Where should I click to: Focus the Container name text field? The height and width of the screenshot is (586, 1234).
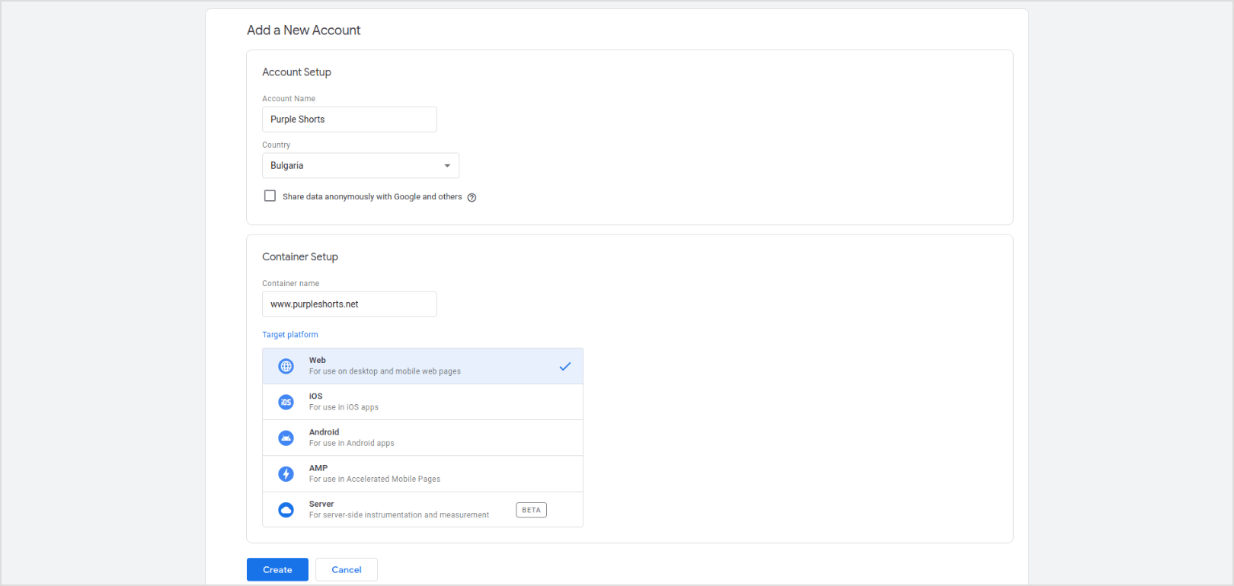point(349,304)
